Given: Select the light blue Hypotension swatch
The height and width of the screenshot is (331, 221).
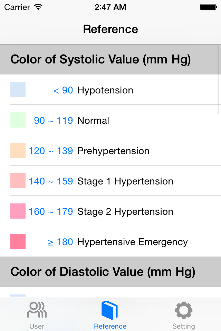Looking at the screenshot, I should click(x=18, y=90).
